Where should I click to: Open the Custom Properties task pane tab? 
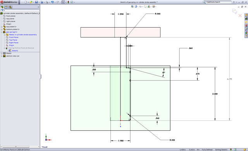pos(246,36)
